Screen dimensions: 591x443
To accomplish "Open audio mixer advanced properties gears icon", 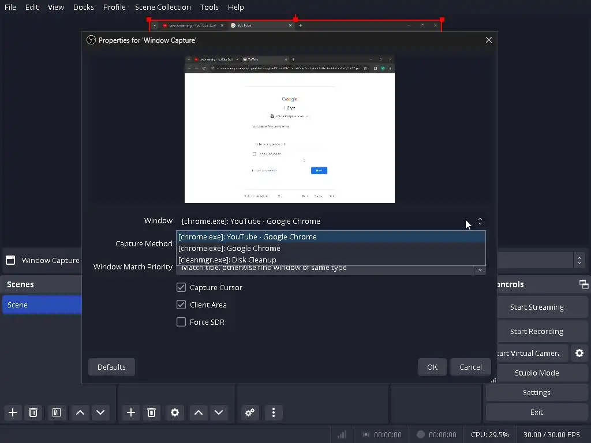I will (x=250, y=412).
